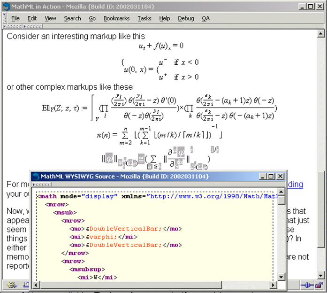Open Navigator from the status bar component icon
This screenshot has height=293, width=327.
pos(11,285)
